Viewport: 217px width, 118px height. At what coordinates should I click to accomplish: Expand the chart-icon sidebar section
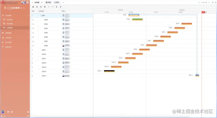[15, 38]
